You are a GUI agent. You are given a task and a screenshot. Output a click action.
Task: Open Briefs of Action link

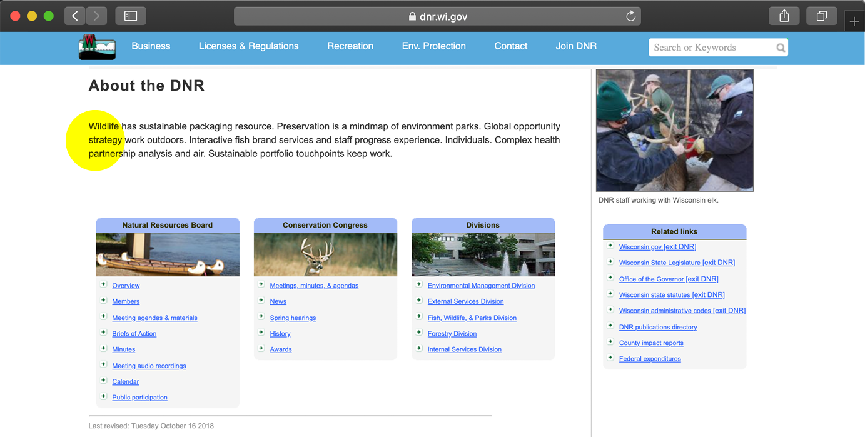[x=134, y=334]
